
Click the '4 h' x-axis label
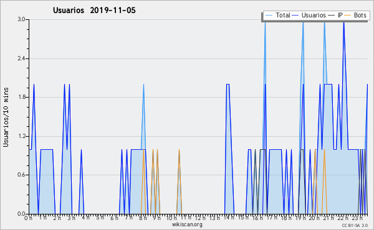point(86,218)
